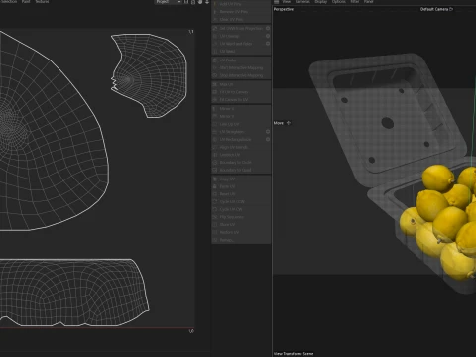476x357 pixels.
Task: Copy UV from the tool list
Action: (x=241, y=178)
